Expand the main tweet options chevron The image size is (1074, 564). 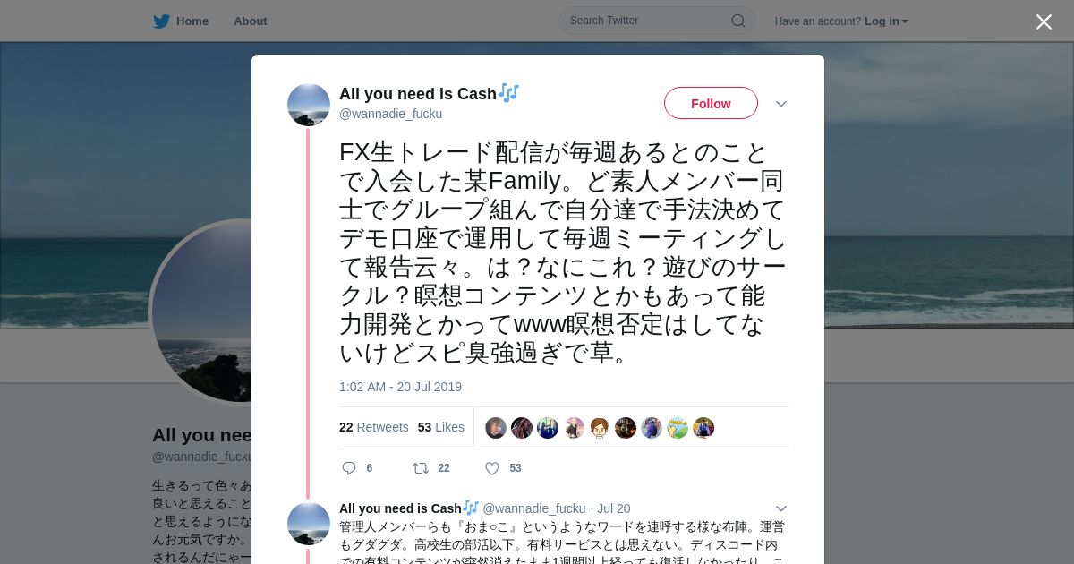click(781, 104)
